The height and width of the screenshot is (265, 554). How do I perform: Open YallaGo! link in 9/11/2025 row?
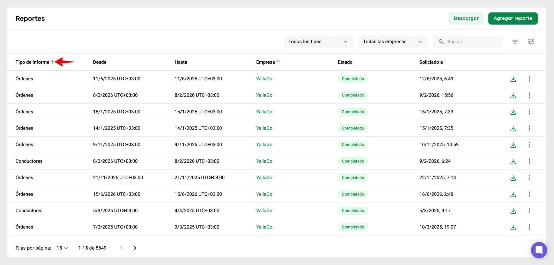point(265,145)
